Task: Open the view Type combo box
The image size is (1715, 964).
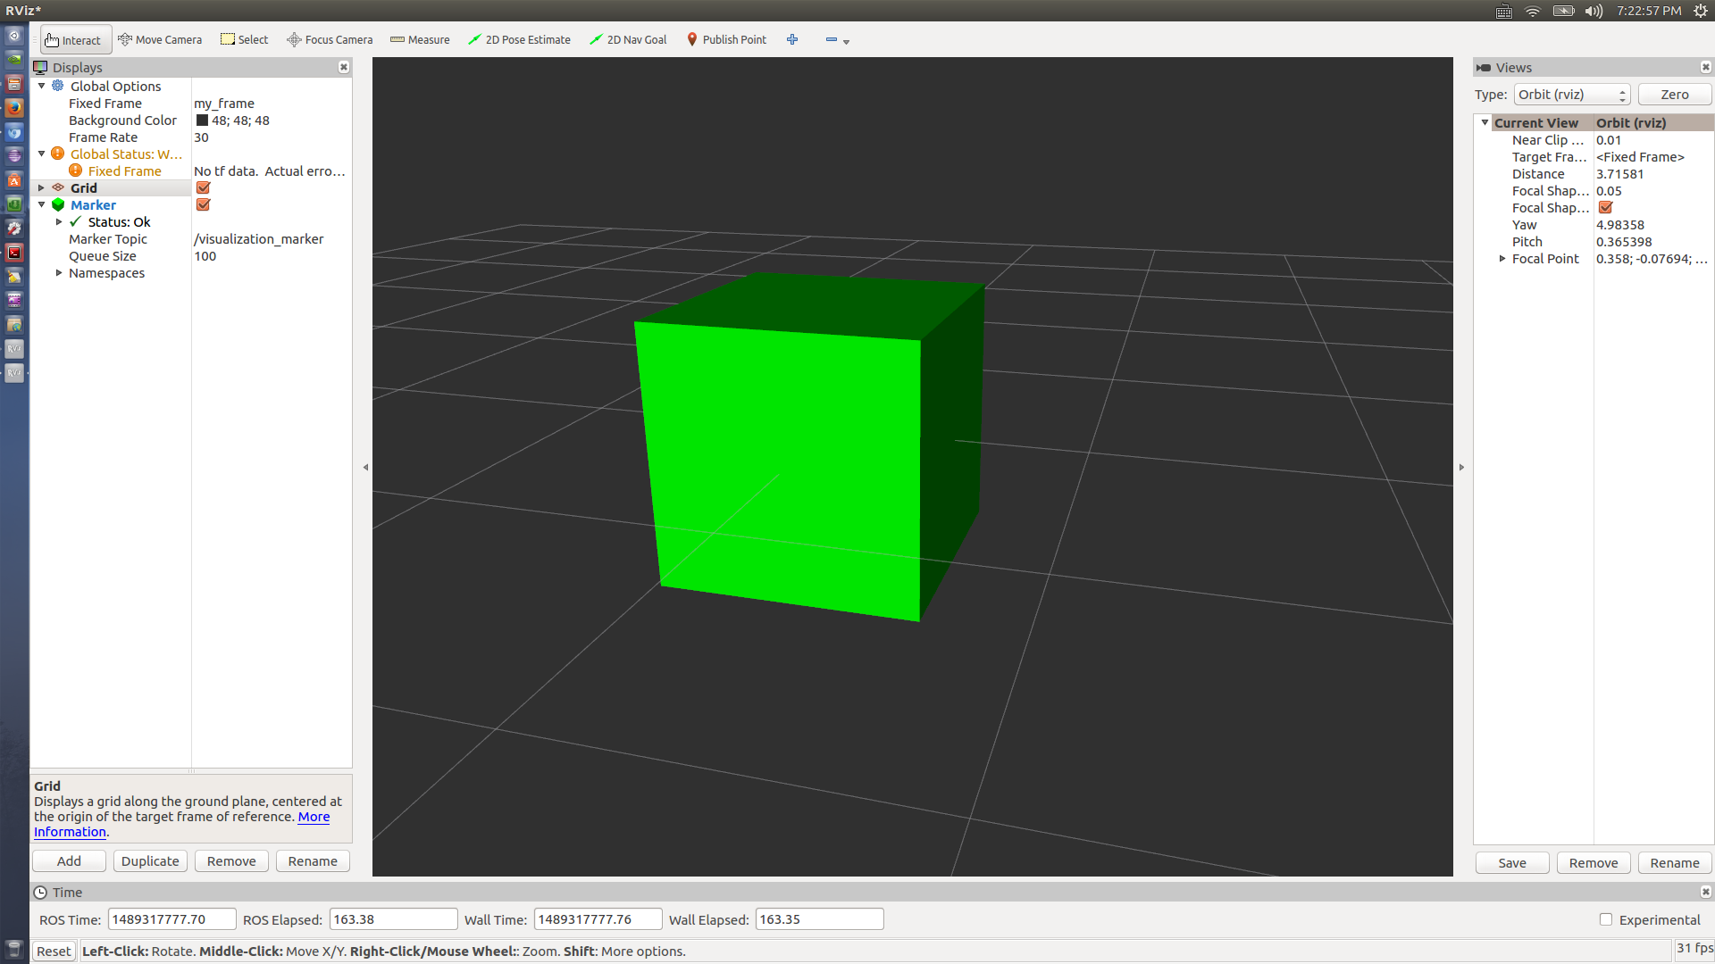Action: point(1572,95)
